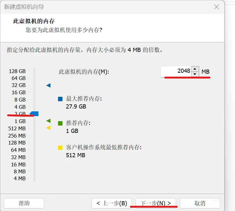Viewport: 235px width, 211px height.
Task: Click the yellow minimum memory marker
Action: pos(48,128)
